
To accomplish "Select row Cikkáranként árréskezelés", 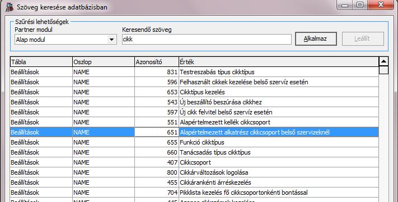I will coord(194,182).
